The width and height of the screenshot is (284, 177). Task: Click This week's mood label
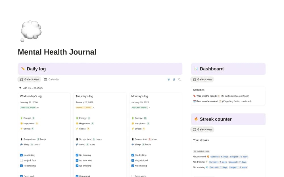click(206, 96)
